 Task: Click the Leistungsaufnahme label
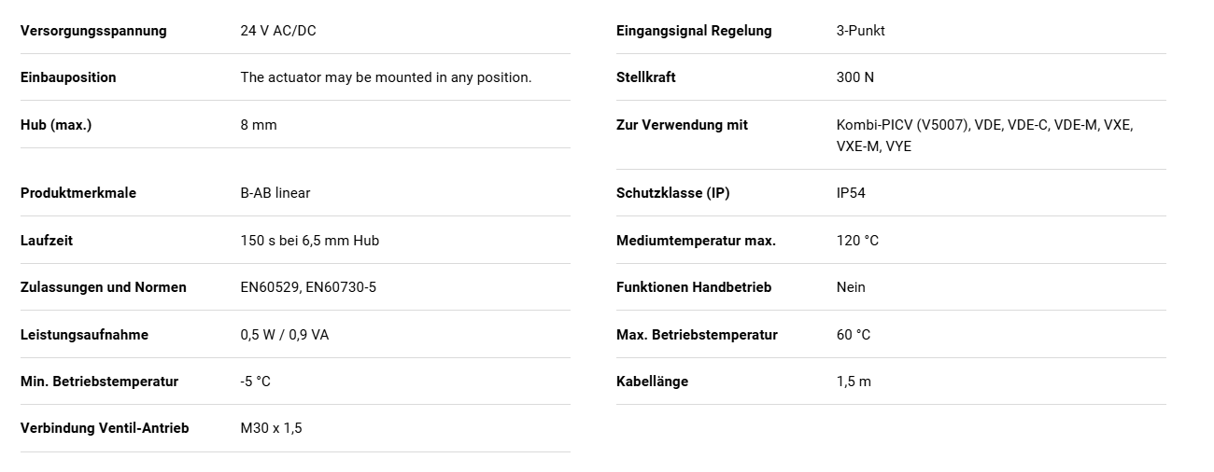point(84,335)
